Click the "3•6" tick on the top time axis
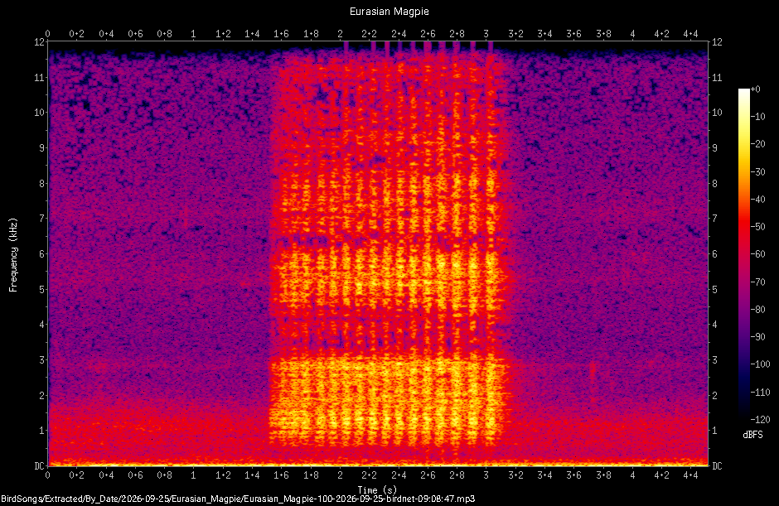 coord(573,34)
